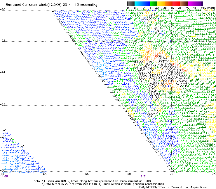
Task: Click the '-26' latitude axis label
Action: point(3,105)
